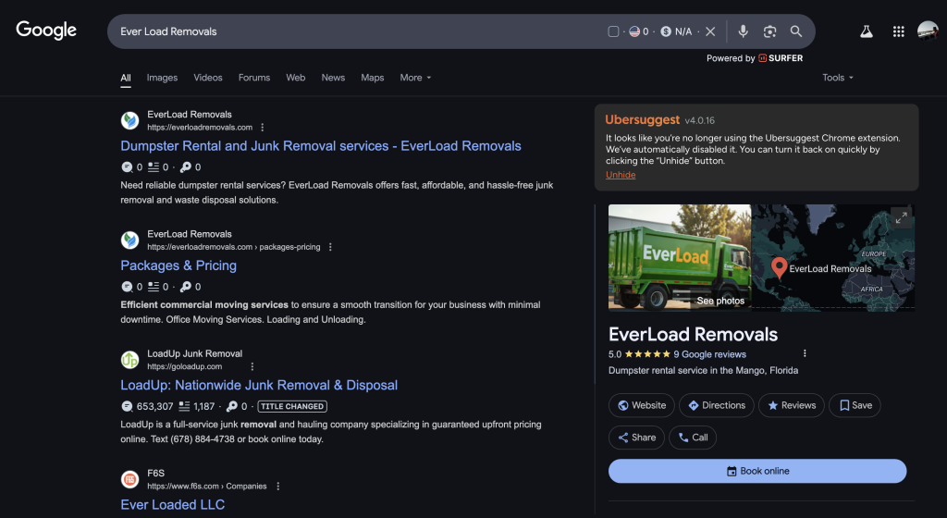Open 9 Google reviews link
Viewport: 947px width, 518px height.
click(x=709, y=354)
